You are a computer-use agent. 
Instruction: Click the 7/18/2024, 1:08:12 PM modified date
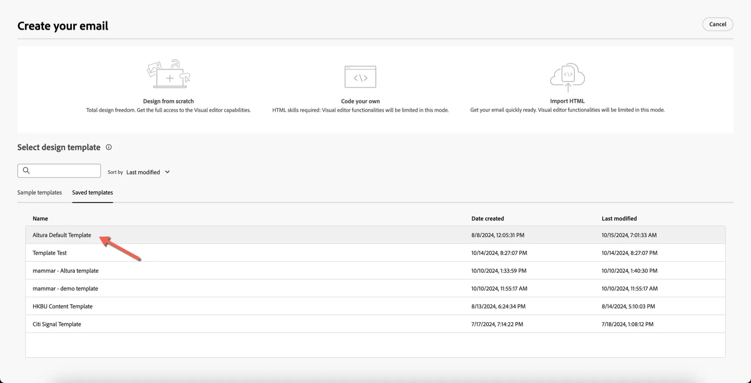point(628,324)
